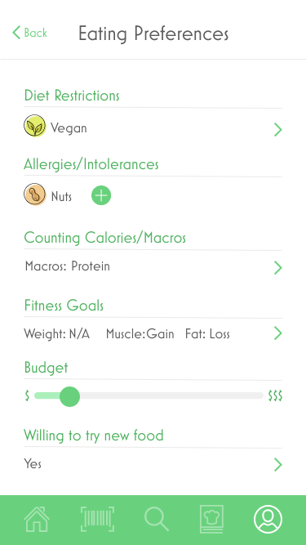Set budget to minimum at $ label
Image resolution: width=306 pixels, height=545 pixels.
pos(27,396)
